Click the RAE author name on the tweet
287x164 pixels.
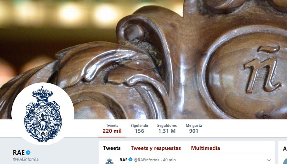point(124,160)
